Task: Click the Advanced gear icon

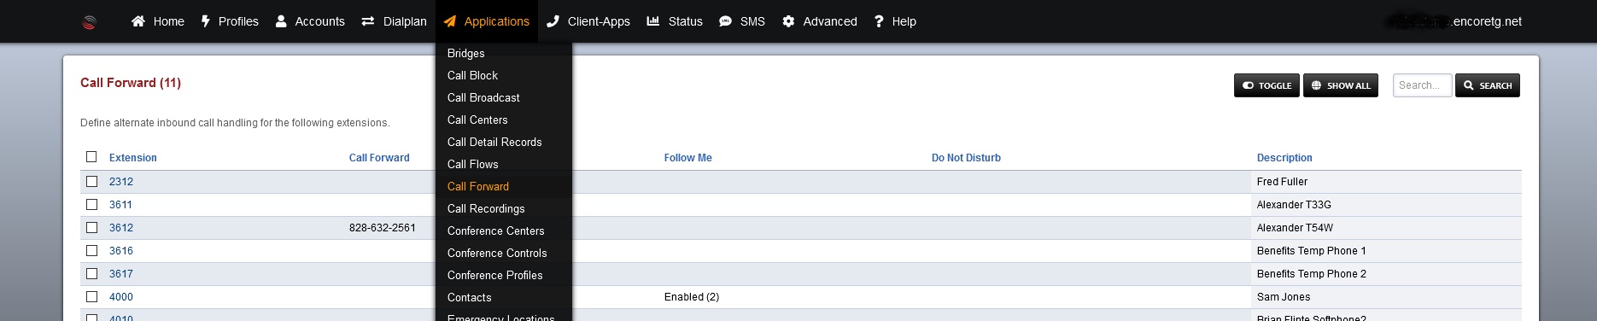Action: point(788,21)
